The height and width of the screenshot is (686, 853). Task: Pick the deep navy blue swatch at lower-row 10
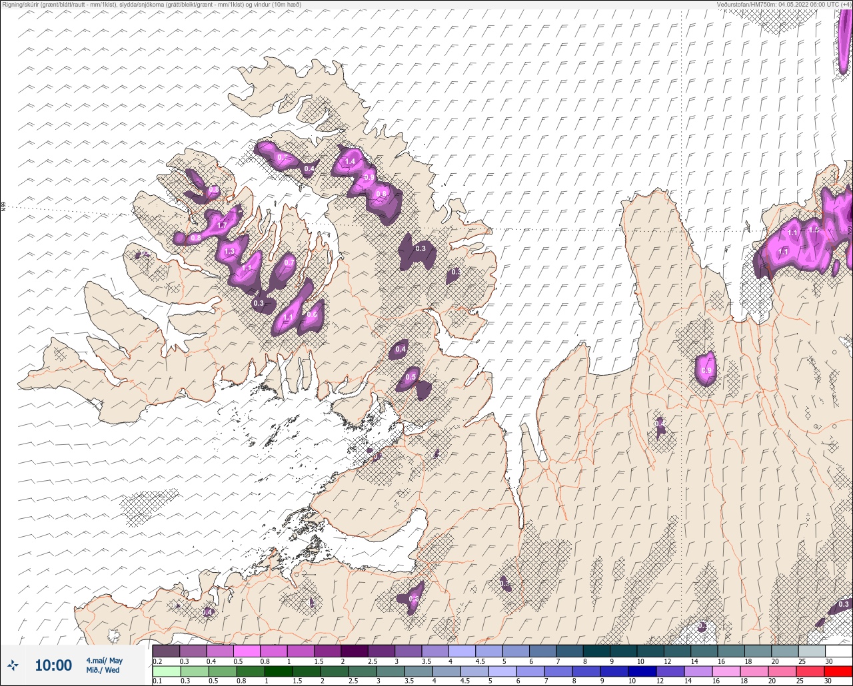642,671
